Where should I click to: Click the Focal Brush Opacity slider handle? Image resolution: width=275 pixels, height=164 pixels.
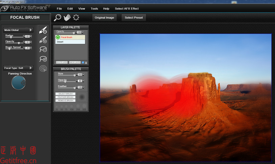coord(19,43)
